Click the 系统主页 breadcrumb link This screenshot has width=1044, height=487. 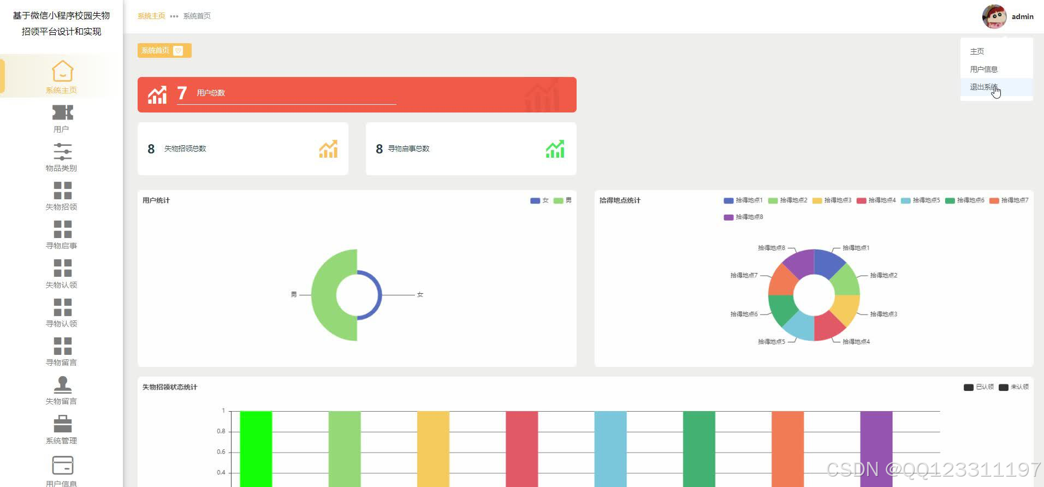[151, 16]
